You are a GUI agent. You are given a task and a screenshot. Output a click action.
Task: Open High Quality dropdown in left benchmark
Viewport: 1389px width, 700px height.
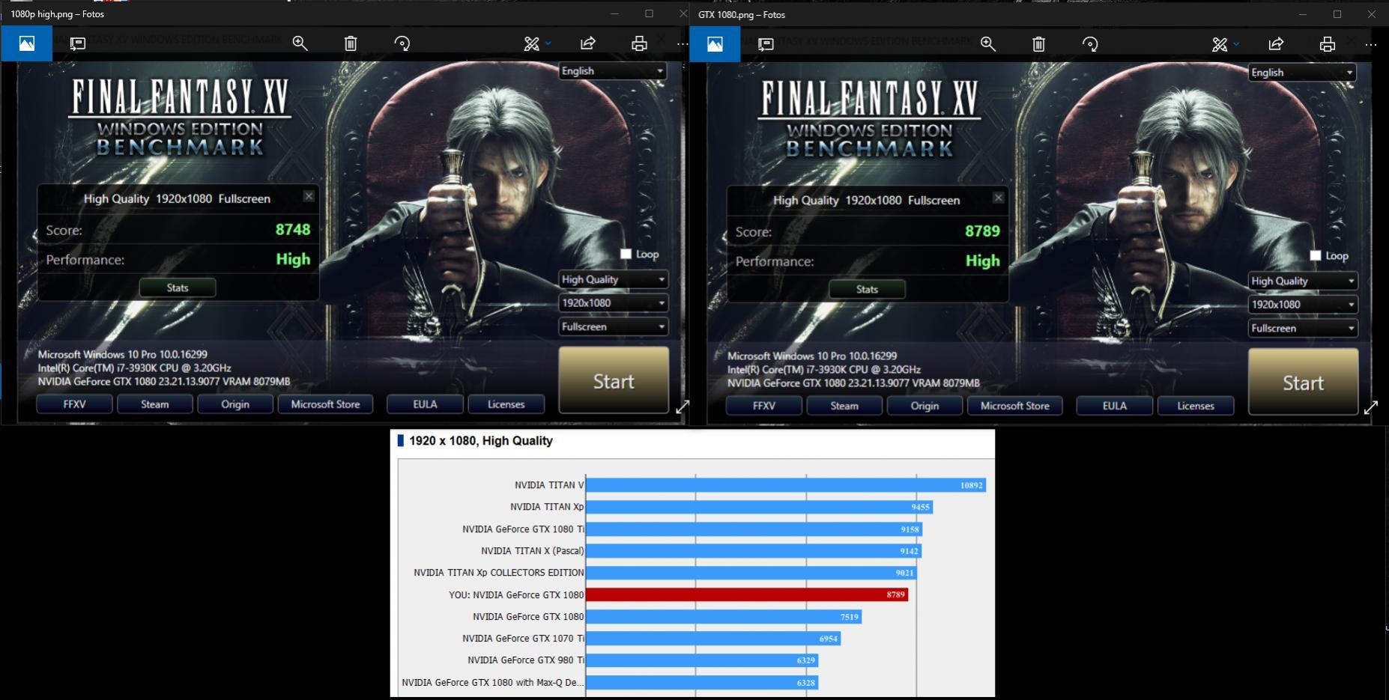pyautogui.click(x=613, y=279)
